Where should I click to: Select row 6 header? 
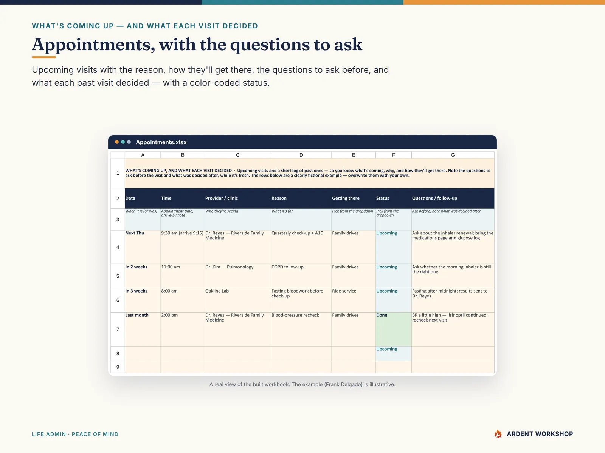[x=118, y=300]
